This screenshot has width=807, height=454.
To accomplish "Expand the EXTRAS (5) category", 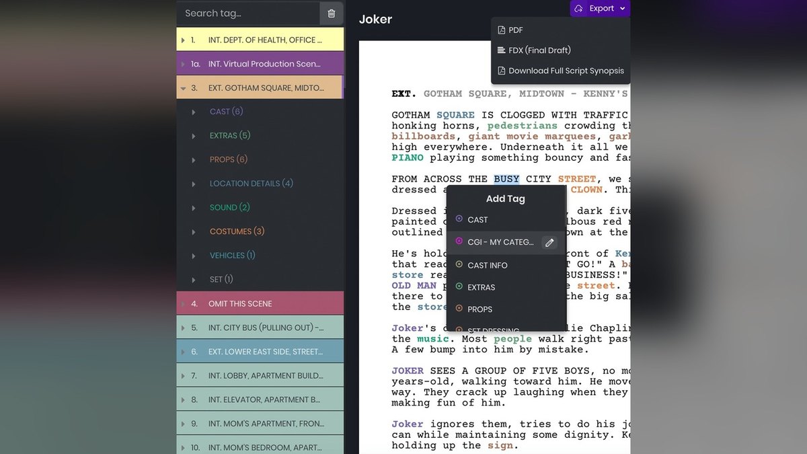I will [x=194, y=136].
